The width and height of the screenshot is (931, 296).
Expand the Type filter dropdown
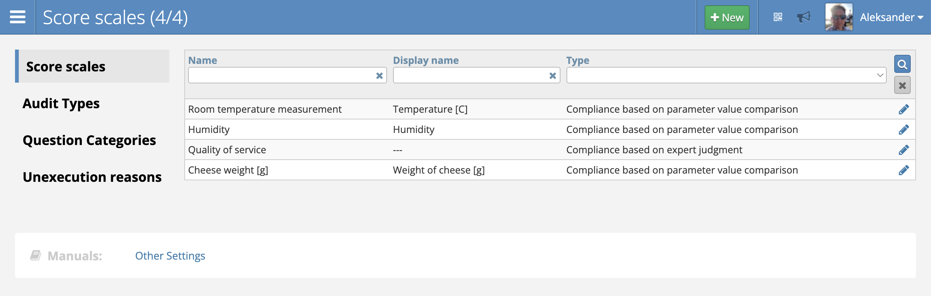726,76
